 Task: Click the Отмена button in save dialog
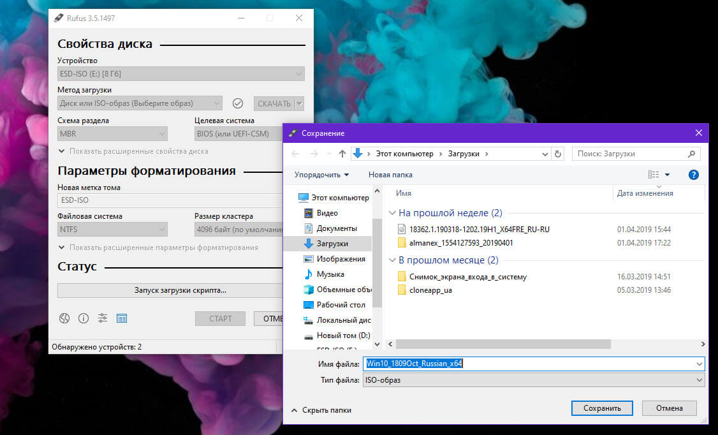pos(669,408)
